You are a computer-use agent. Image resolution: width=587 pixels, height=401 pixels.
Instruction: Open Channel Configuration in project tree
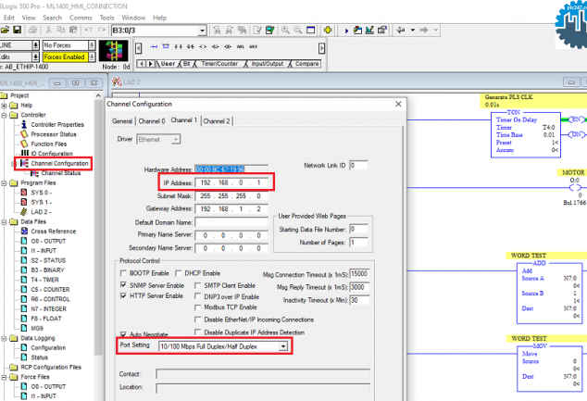coord(59,164)
